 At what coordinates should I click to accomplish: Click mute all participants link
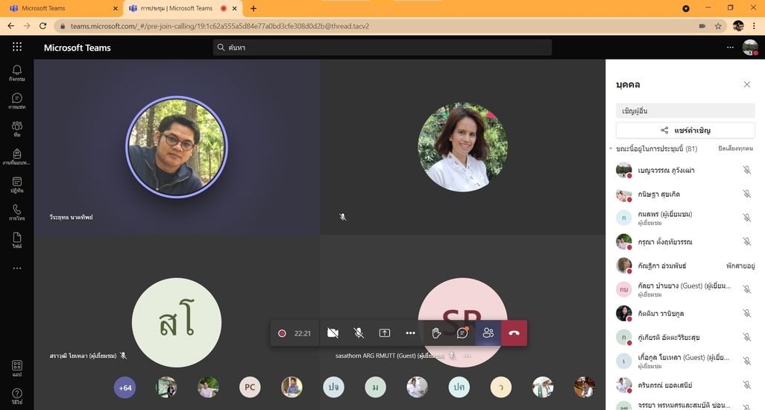pyautogui.click(x=736, y=149)
